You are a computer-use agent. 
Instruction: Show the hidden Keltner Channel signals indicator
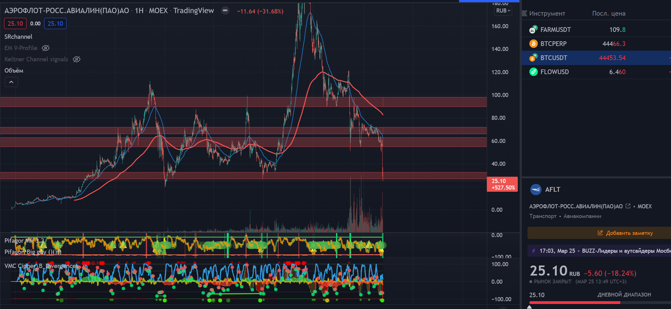pyautogui.click(x=77, y=59)
